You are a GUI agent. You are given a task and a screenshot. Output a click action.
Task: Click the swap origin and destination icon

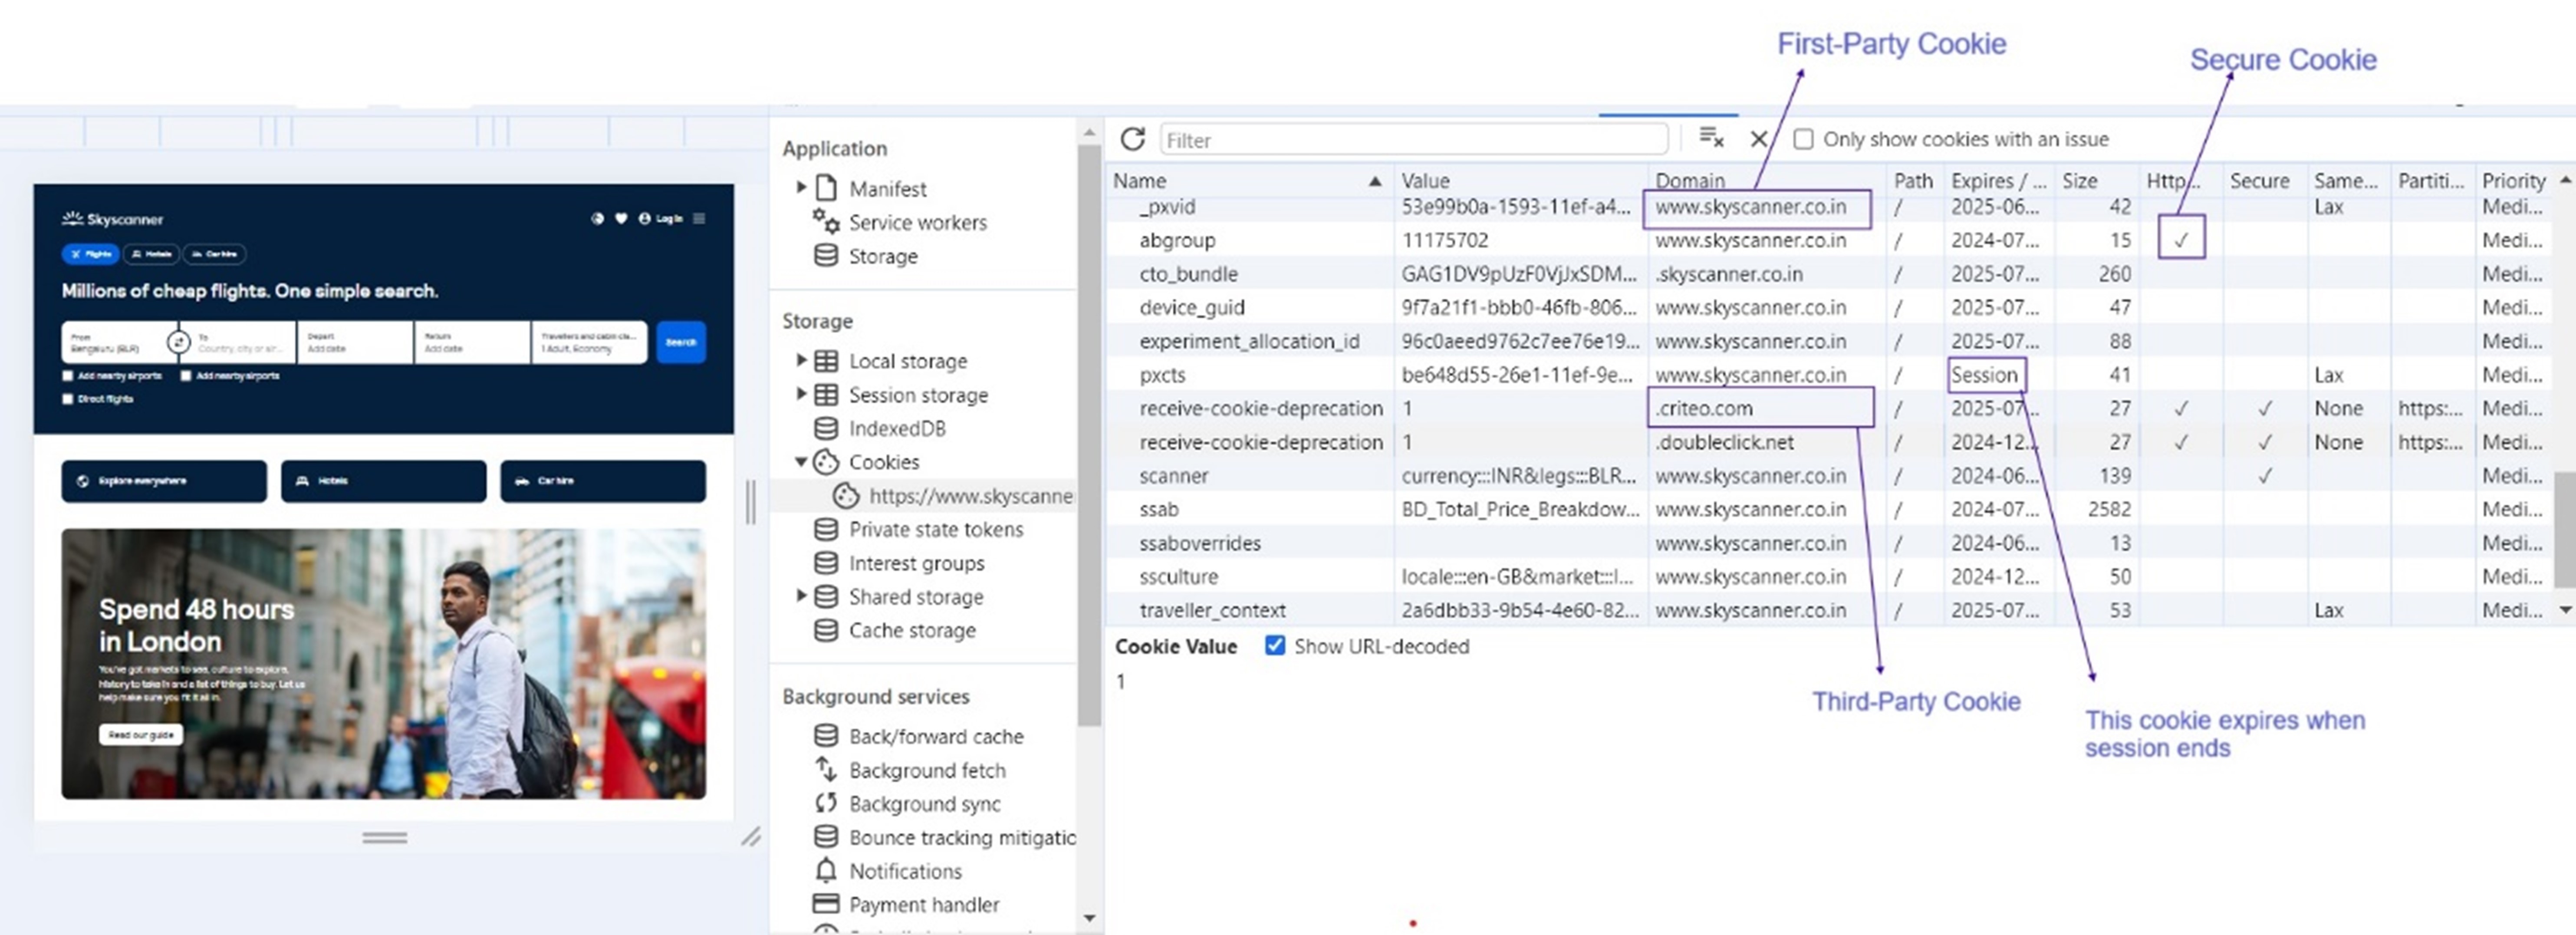click(x=178, y=342)
